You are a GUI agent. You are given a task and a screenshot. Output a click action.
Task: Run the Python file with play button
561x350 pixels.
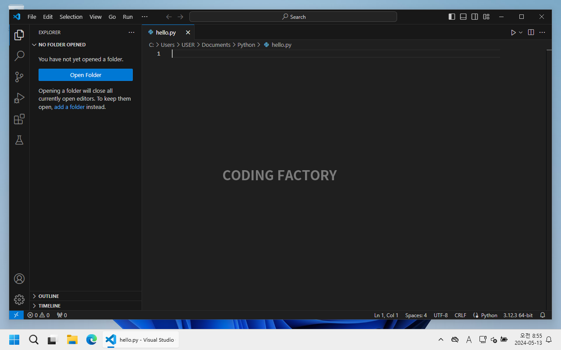click(513, 32)
